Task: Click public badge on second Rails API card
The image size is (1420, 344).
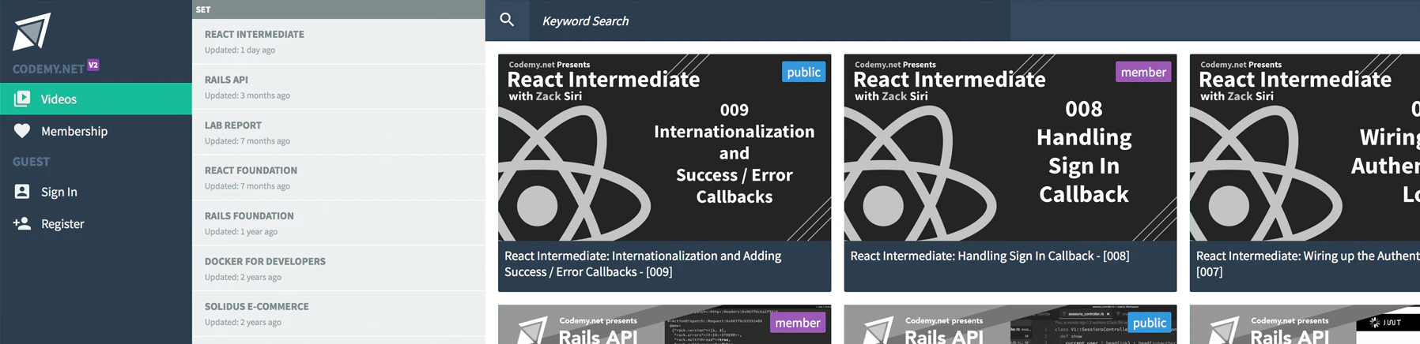Action: 1149,323
